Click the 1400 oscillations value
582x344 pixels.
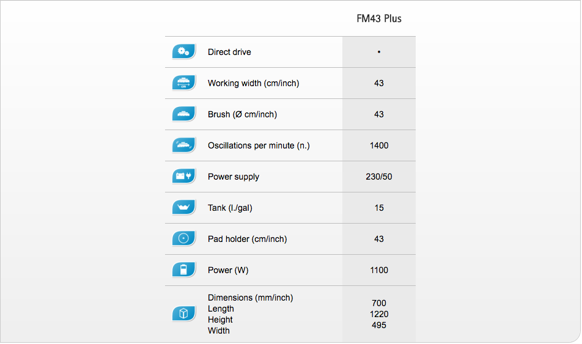pos(379,145)
